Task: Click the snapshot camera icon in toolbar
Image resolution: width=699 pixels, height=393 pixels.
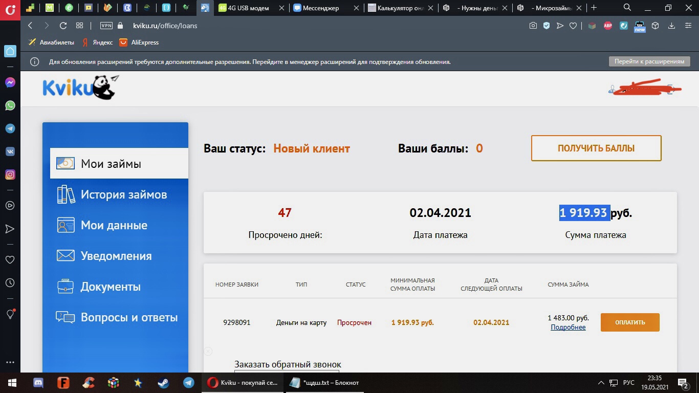Action: pos(533,26)
